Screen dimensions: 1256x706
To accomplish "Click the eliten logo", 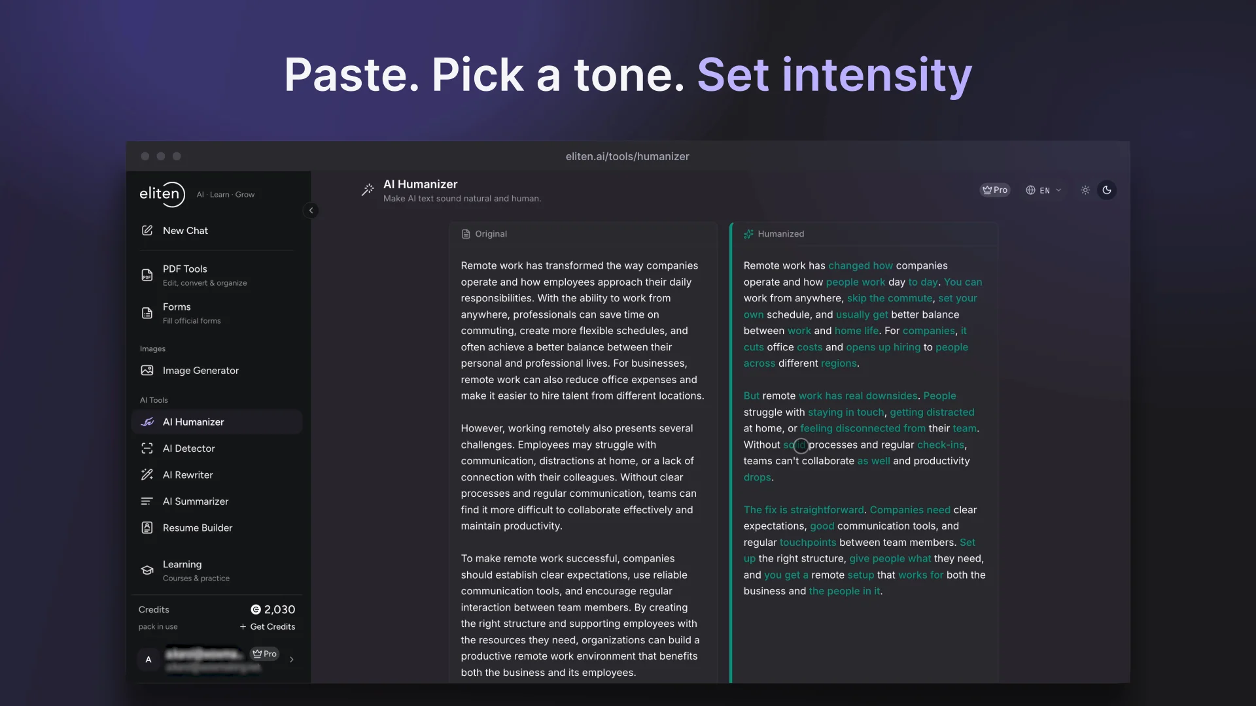I will [162, 194].
